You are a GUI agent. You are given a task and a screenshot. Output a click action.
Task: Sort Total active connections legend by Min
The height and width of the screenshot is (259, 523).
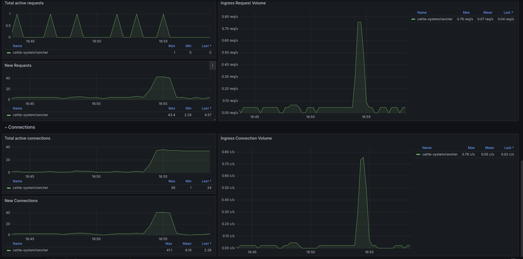188,181
